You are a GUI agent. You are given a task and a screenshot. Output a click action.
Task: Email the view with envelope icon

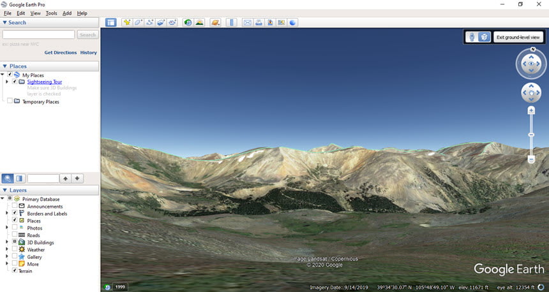248,23
